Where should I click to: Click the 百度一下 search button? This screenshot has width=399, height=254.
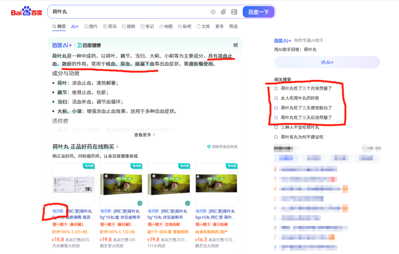[x=259, y=12]
